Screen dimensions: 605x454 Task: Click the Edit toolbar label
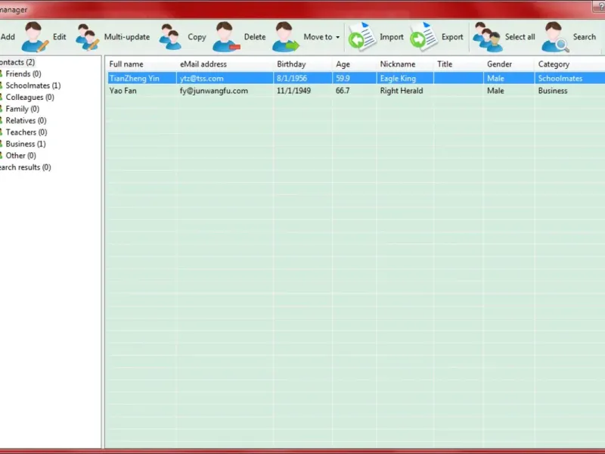60,37
